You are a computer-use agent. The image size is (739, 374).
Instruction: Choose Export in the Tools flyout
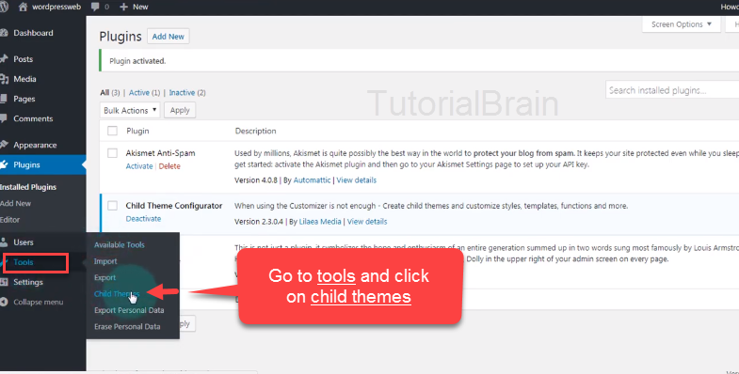tap(104, 277)
